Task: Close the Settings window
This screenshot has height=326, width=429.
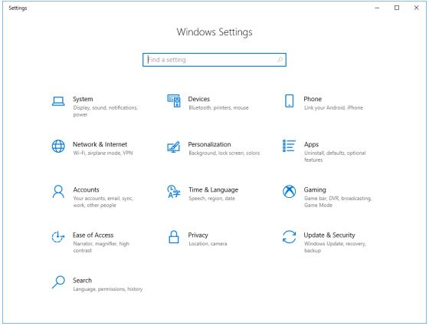Action: point(417,8)
